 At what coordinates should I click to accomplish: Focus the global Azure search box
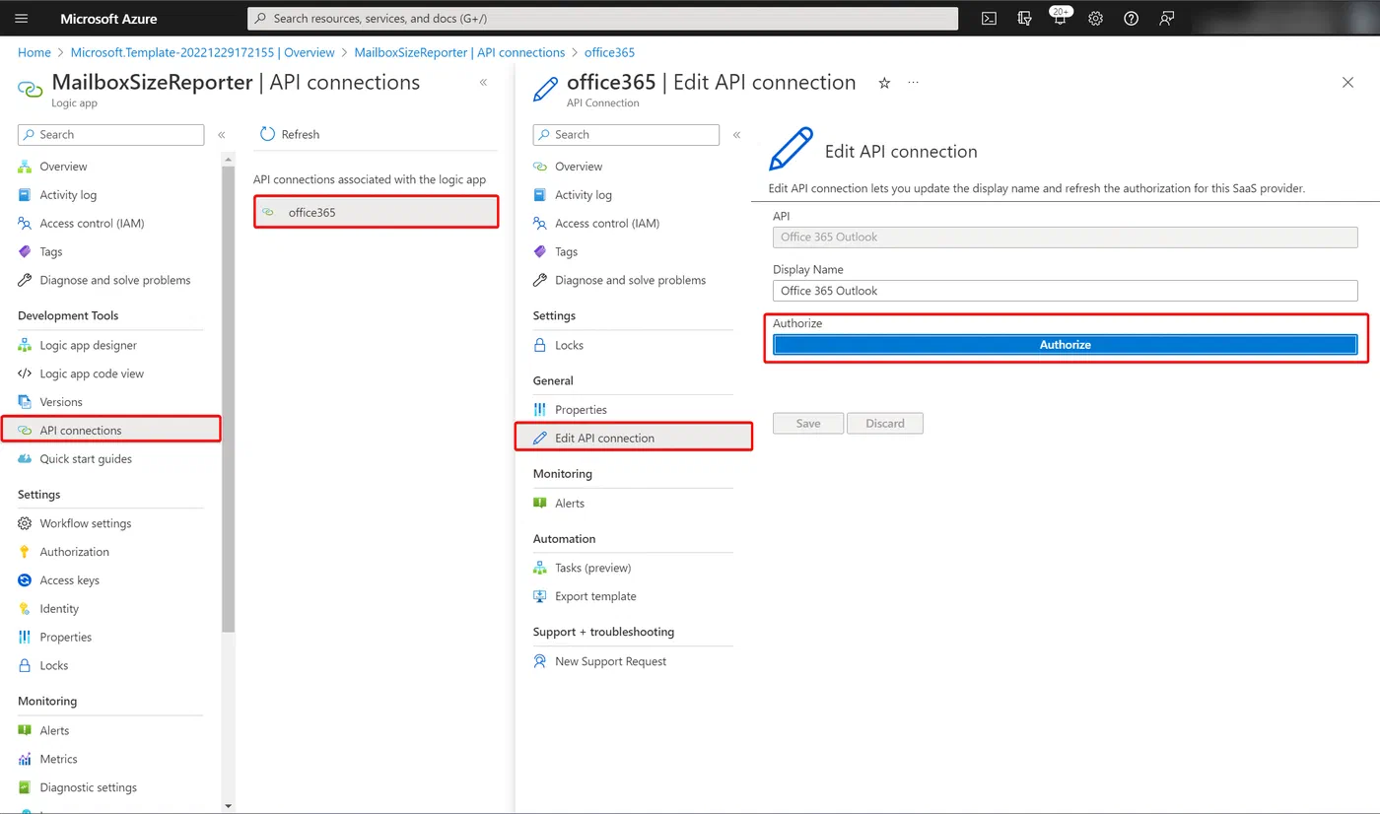click(x=602, y=19)
